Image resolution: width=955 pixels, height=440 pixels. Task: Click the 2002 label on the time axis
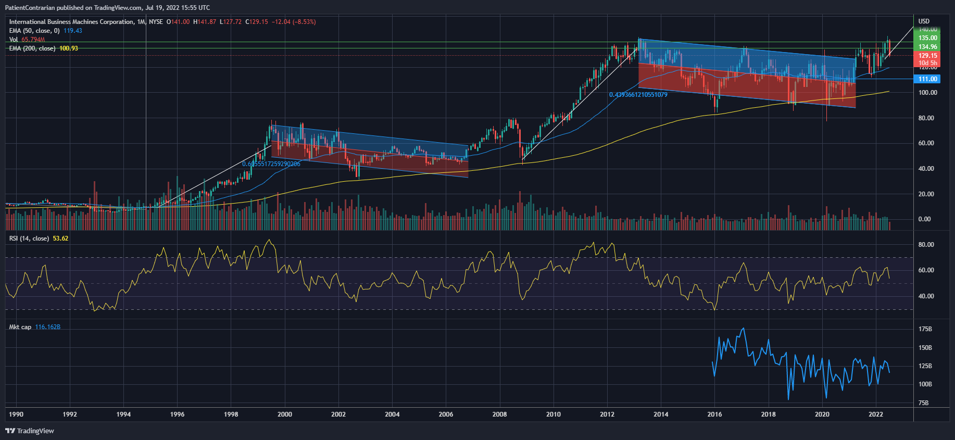click(x=338, y=414)
